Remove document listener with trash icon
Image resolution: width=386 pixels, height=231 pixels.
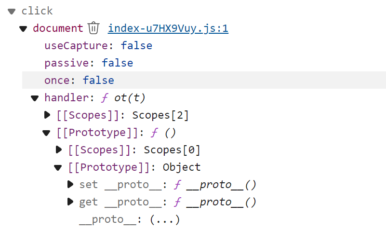pyautogui.click(x=93, y=28)
